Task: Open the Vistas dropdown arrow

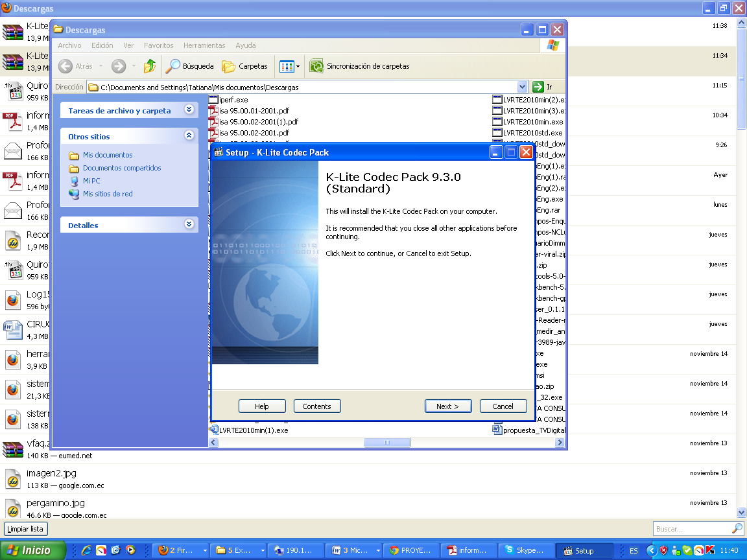Action: tap(298, 66)
